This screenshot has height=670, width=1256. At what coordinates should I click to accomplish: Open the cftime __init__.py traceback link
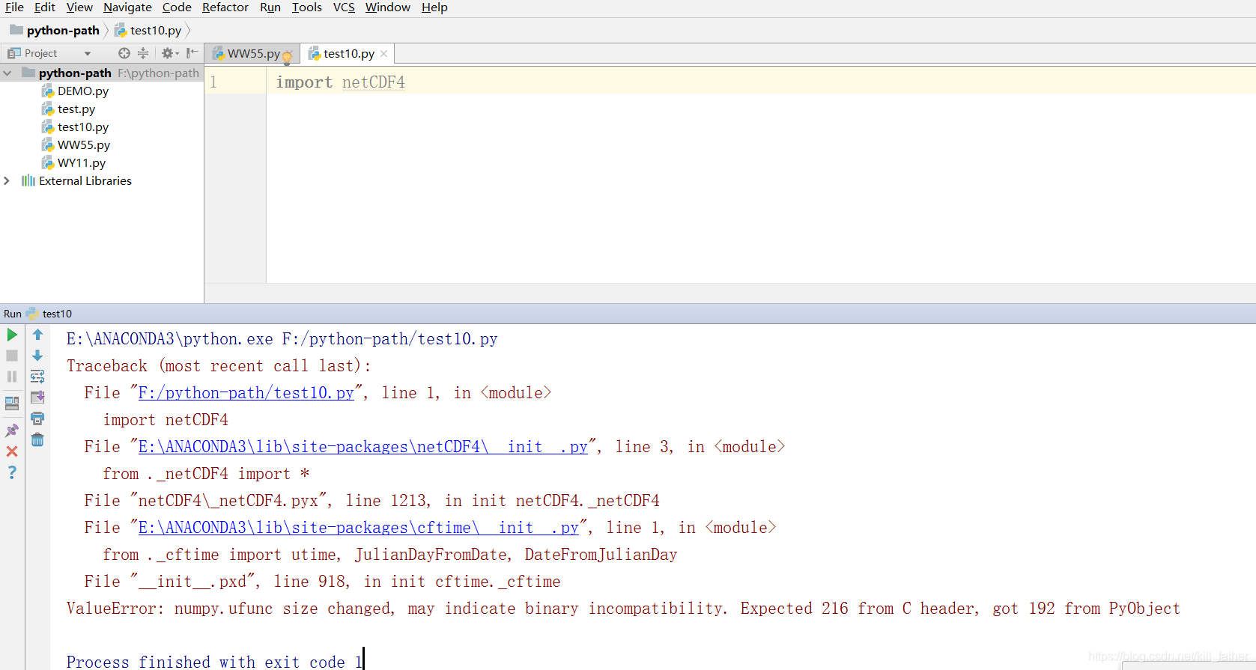[x=359, y=528]
